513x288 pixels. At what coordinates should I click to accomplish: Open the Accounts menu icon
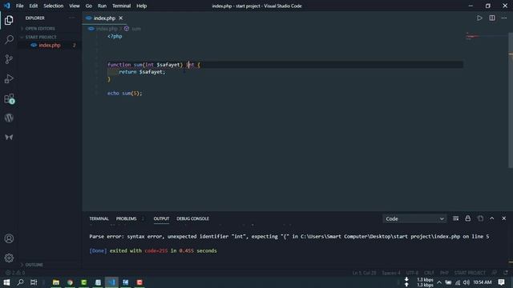coord(9,238)
